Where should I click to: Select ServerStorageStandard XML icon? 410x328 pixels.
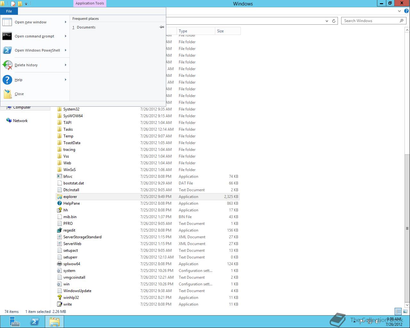point(59,237)
